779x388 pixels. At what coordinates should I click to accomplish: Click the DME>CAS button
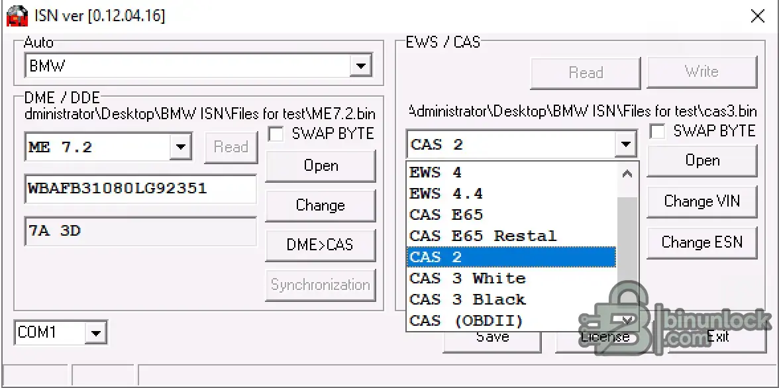321,245
